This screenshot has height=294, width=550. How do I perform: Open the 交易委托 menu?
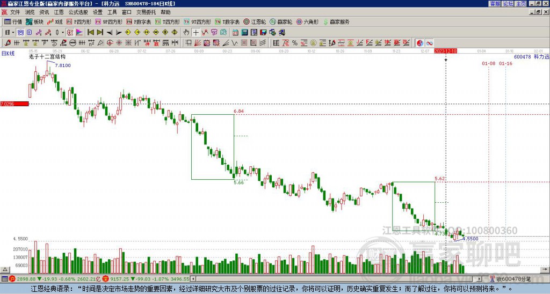[146, 12]
